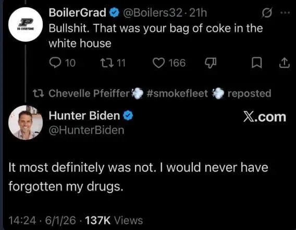Like BoilerGrad's post with the heart icon
Viewport: 296px width, 230px height.
pos(158,63)
